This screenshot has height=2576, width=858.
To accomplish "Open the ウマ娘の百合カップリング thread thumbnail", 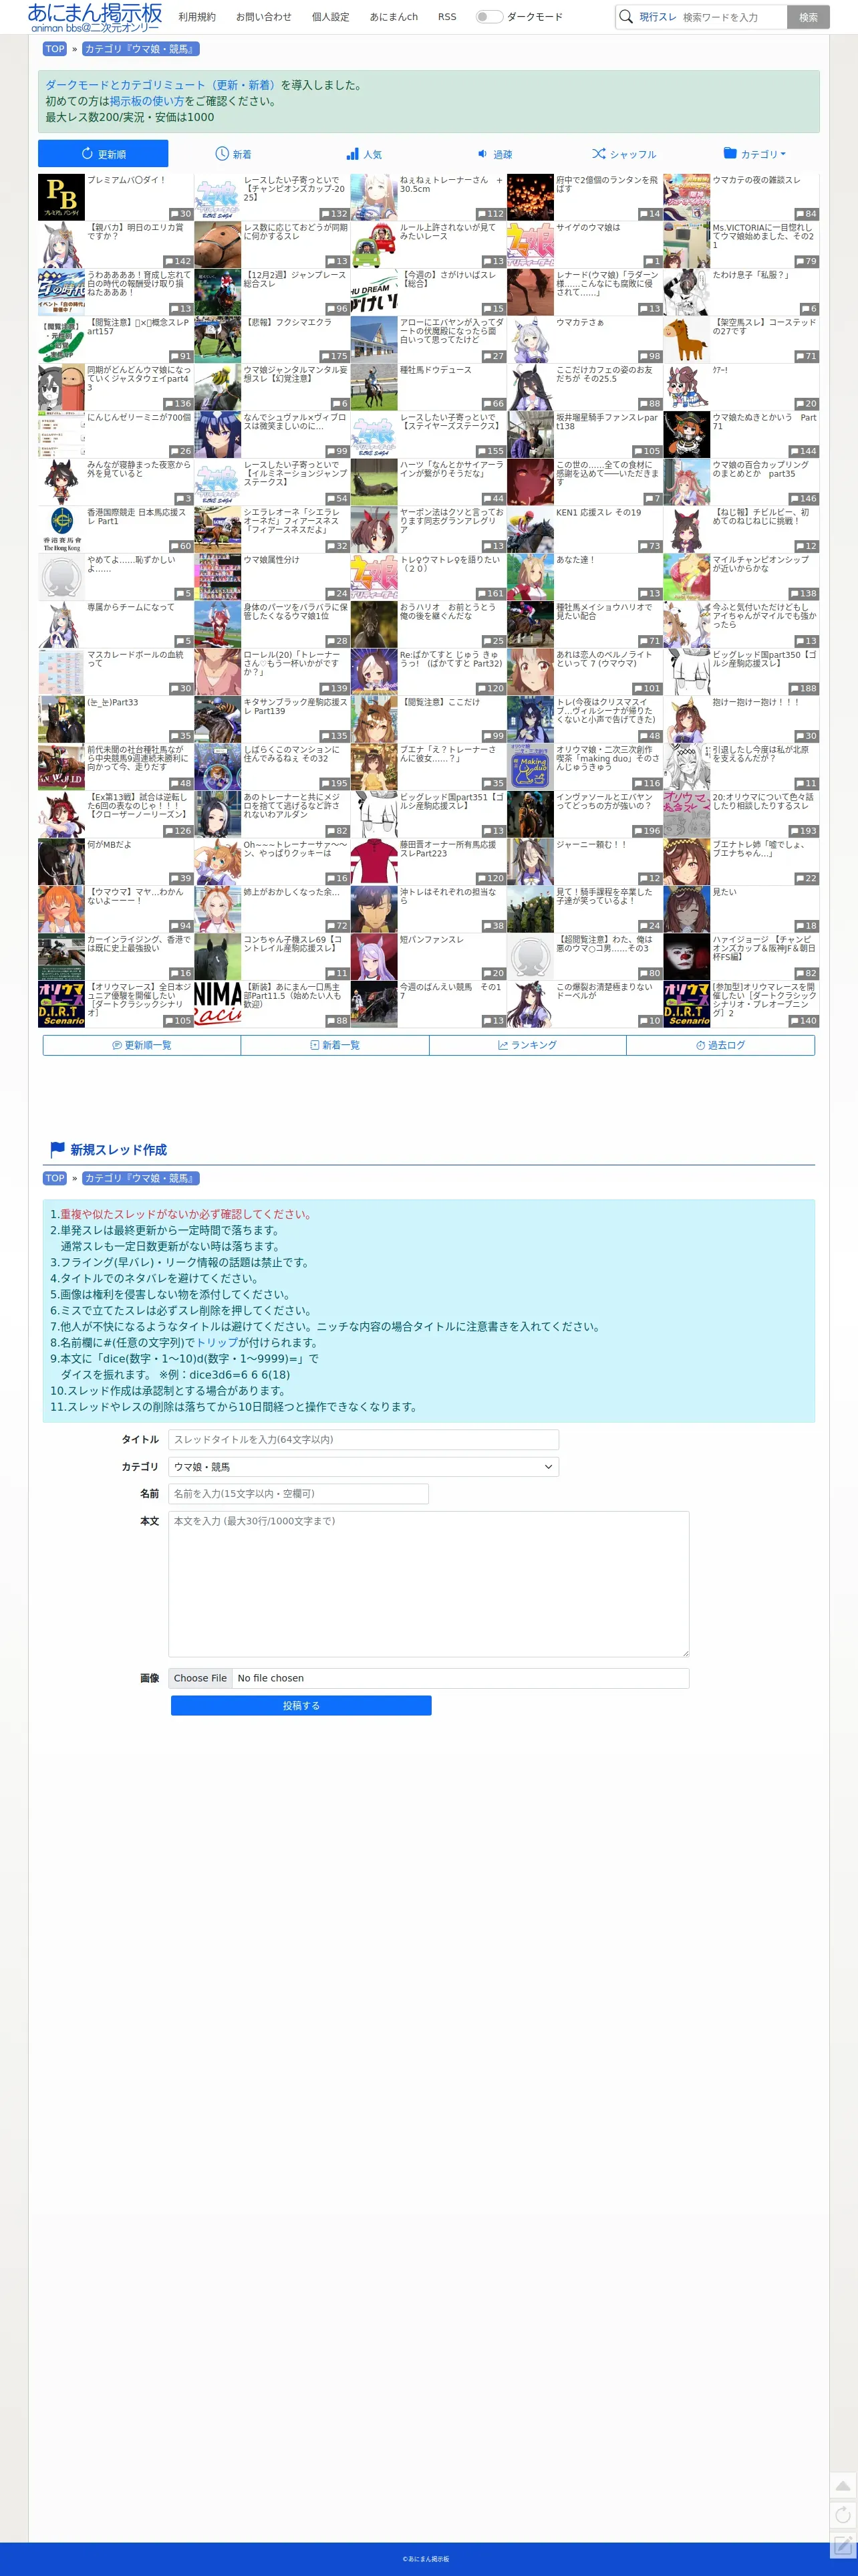I will (687, 481).
